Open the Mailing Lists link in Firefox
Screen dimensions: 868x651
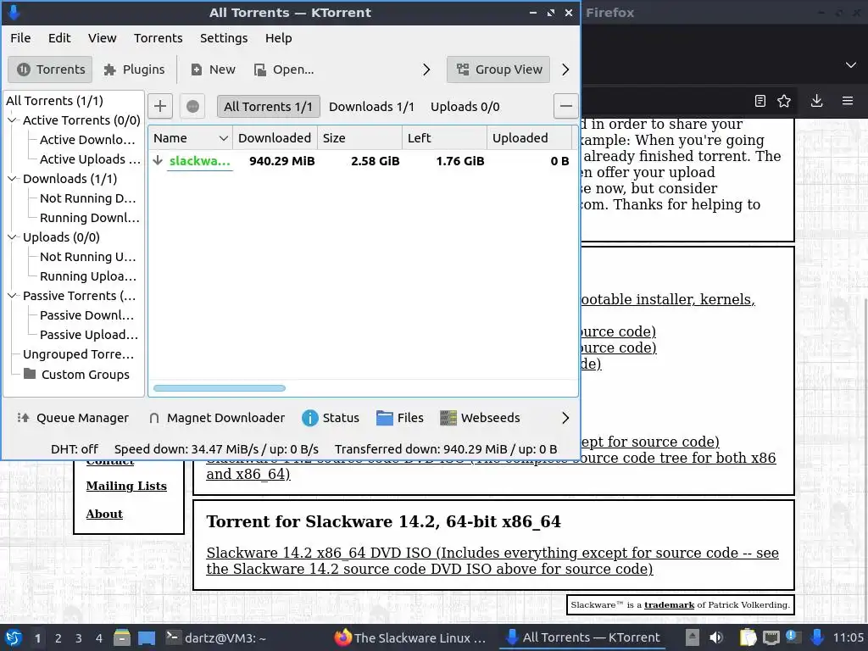[126, 486]
